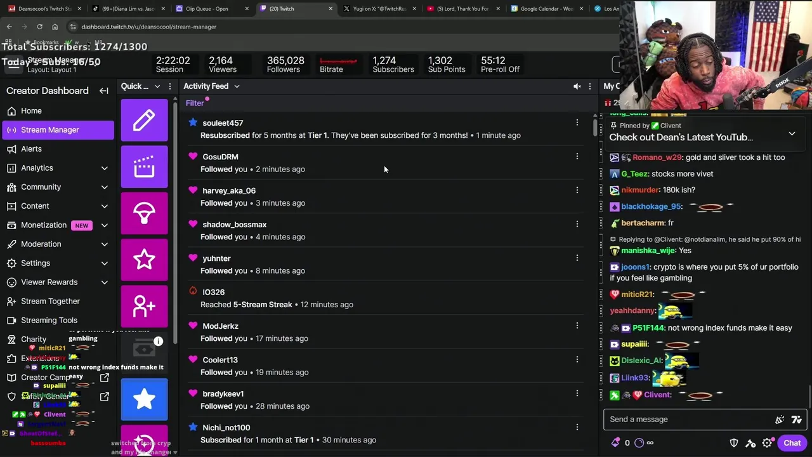
Task: Click the purple Chat send button
Action: click(x=792, y=443)
